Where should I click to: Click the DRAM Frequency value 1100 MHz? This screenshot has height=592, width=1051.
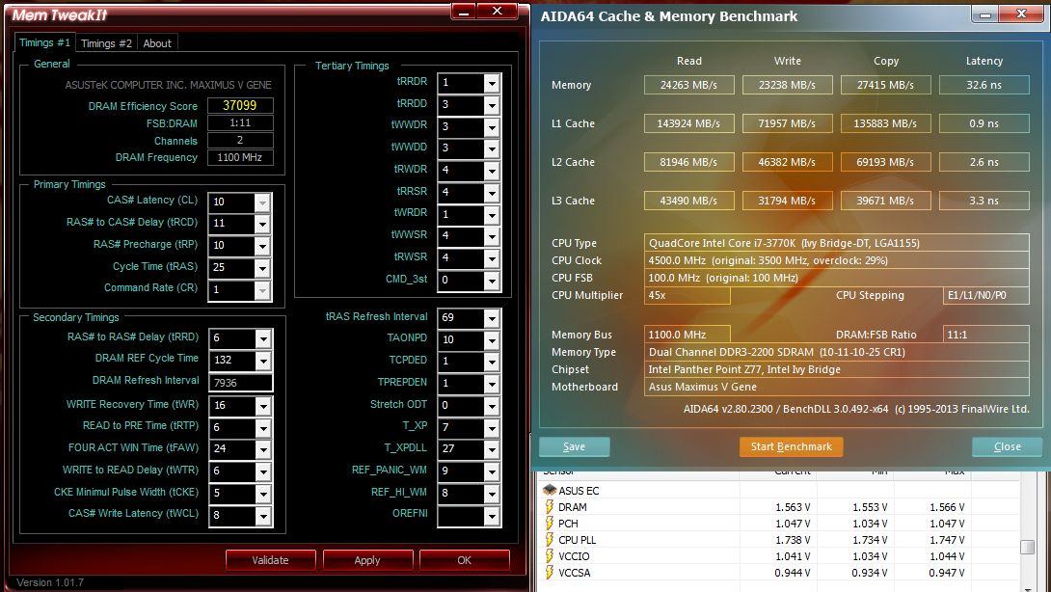pos(240,157)
